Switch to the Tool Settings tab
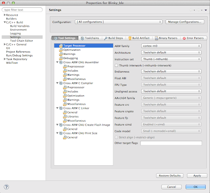Screen dimensions: 210x193 point(65,38)
